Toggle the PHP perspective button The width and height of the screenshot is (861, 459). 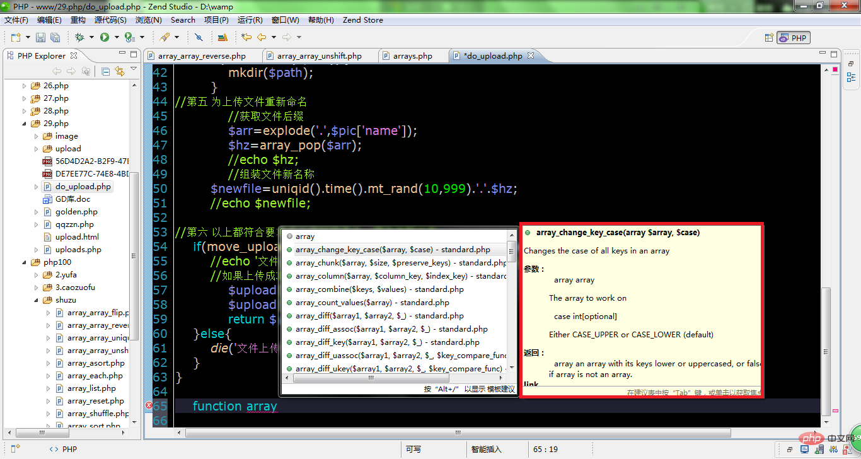(x=793, y=38)
